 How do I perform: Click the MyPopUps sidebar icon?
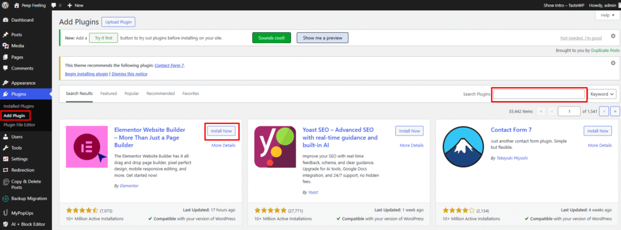[x=5, y=212]
